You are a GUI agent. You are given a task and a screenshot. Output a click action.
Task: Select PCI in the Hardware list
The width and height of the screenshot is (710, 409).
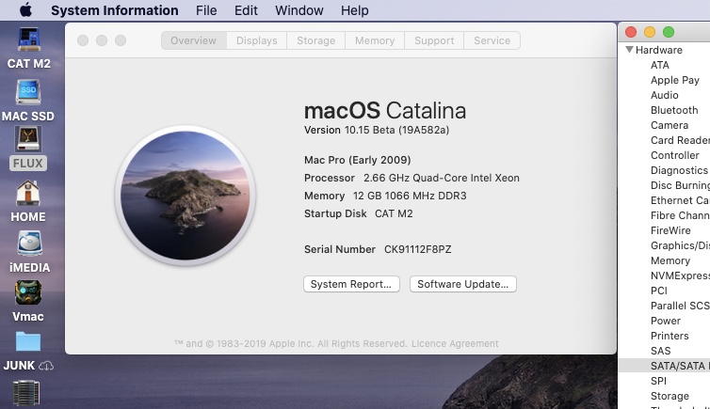[659, 291]
